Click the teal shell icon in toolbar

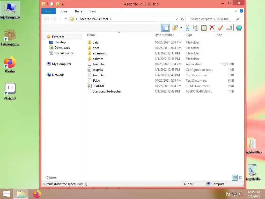coord(239,28)
